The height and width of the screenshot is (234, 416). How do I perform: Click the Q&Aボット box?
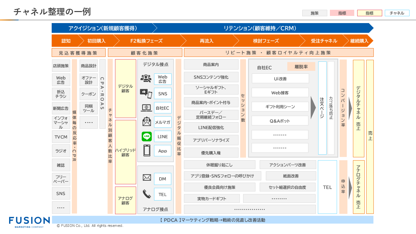pos(280,121)
